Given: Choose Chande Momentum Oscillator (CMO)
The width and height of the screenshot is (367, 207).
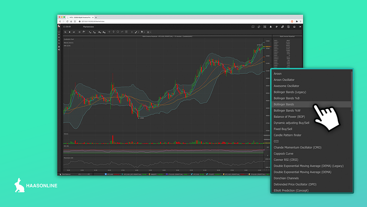Looking at the screenshot, I should (x=297, y=147).
